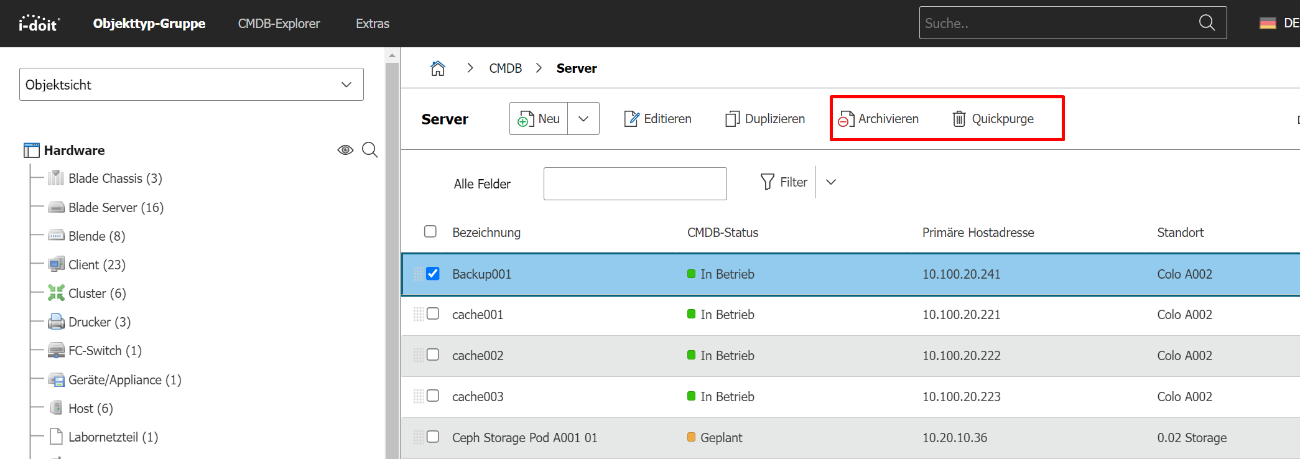Screen dimensions: 1300x459
Task: Open the Extras menu
Action: coord(373,24)
